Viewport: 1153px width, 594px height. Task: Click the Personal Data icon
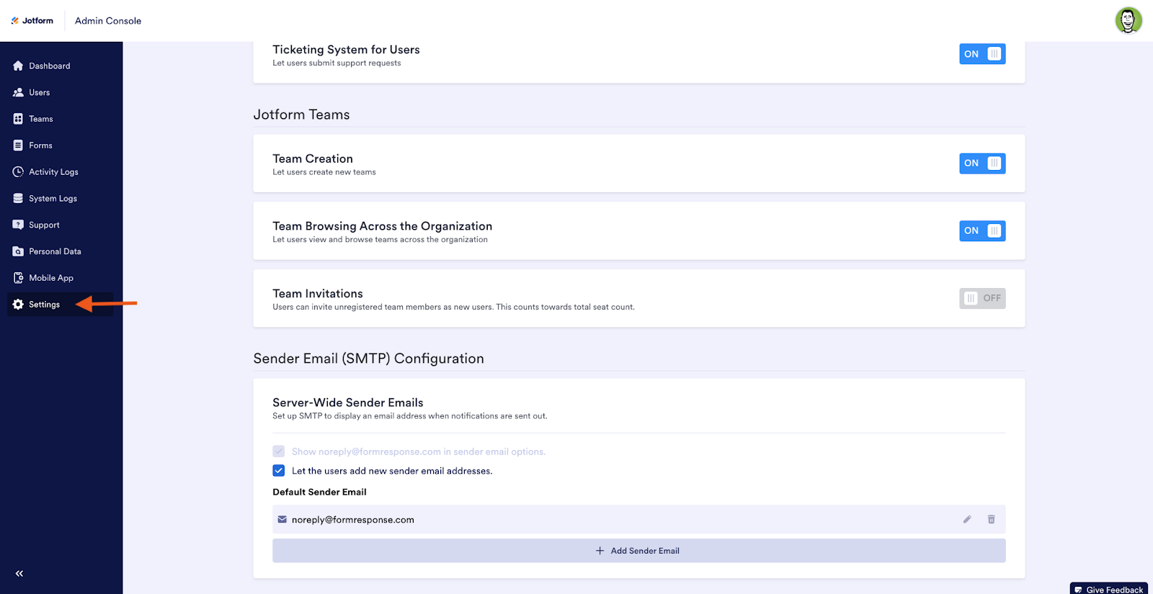click(18, 251)
